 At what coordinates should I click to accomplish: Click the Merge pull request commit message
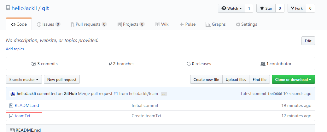(95, 94)
